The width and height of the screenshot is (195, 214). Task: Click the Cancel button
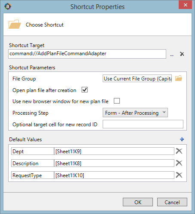pyautogui.click(x=172, y=202)
